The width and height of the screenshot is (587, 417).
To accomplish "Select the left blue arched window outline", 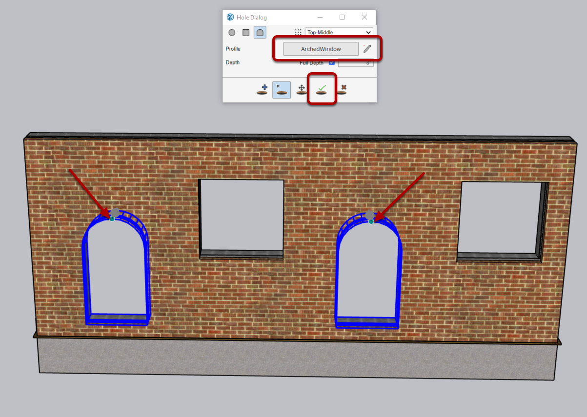I will (x=117, y=267).
